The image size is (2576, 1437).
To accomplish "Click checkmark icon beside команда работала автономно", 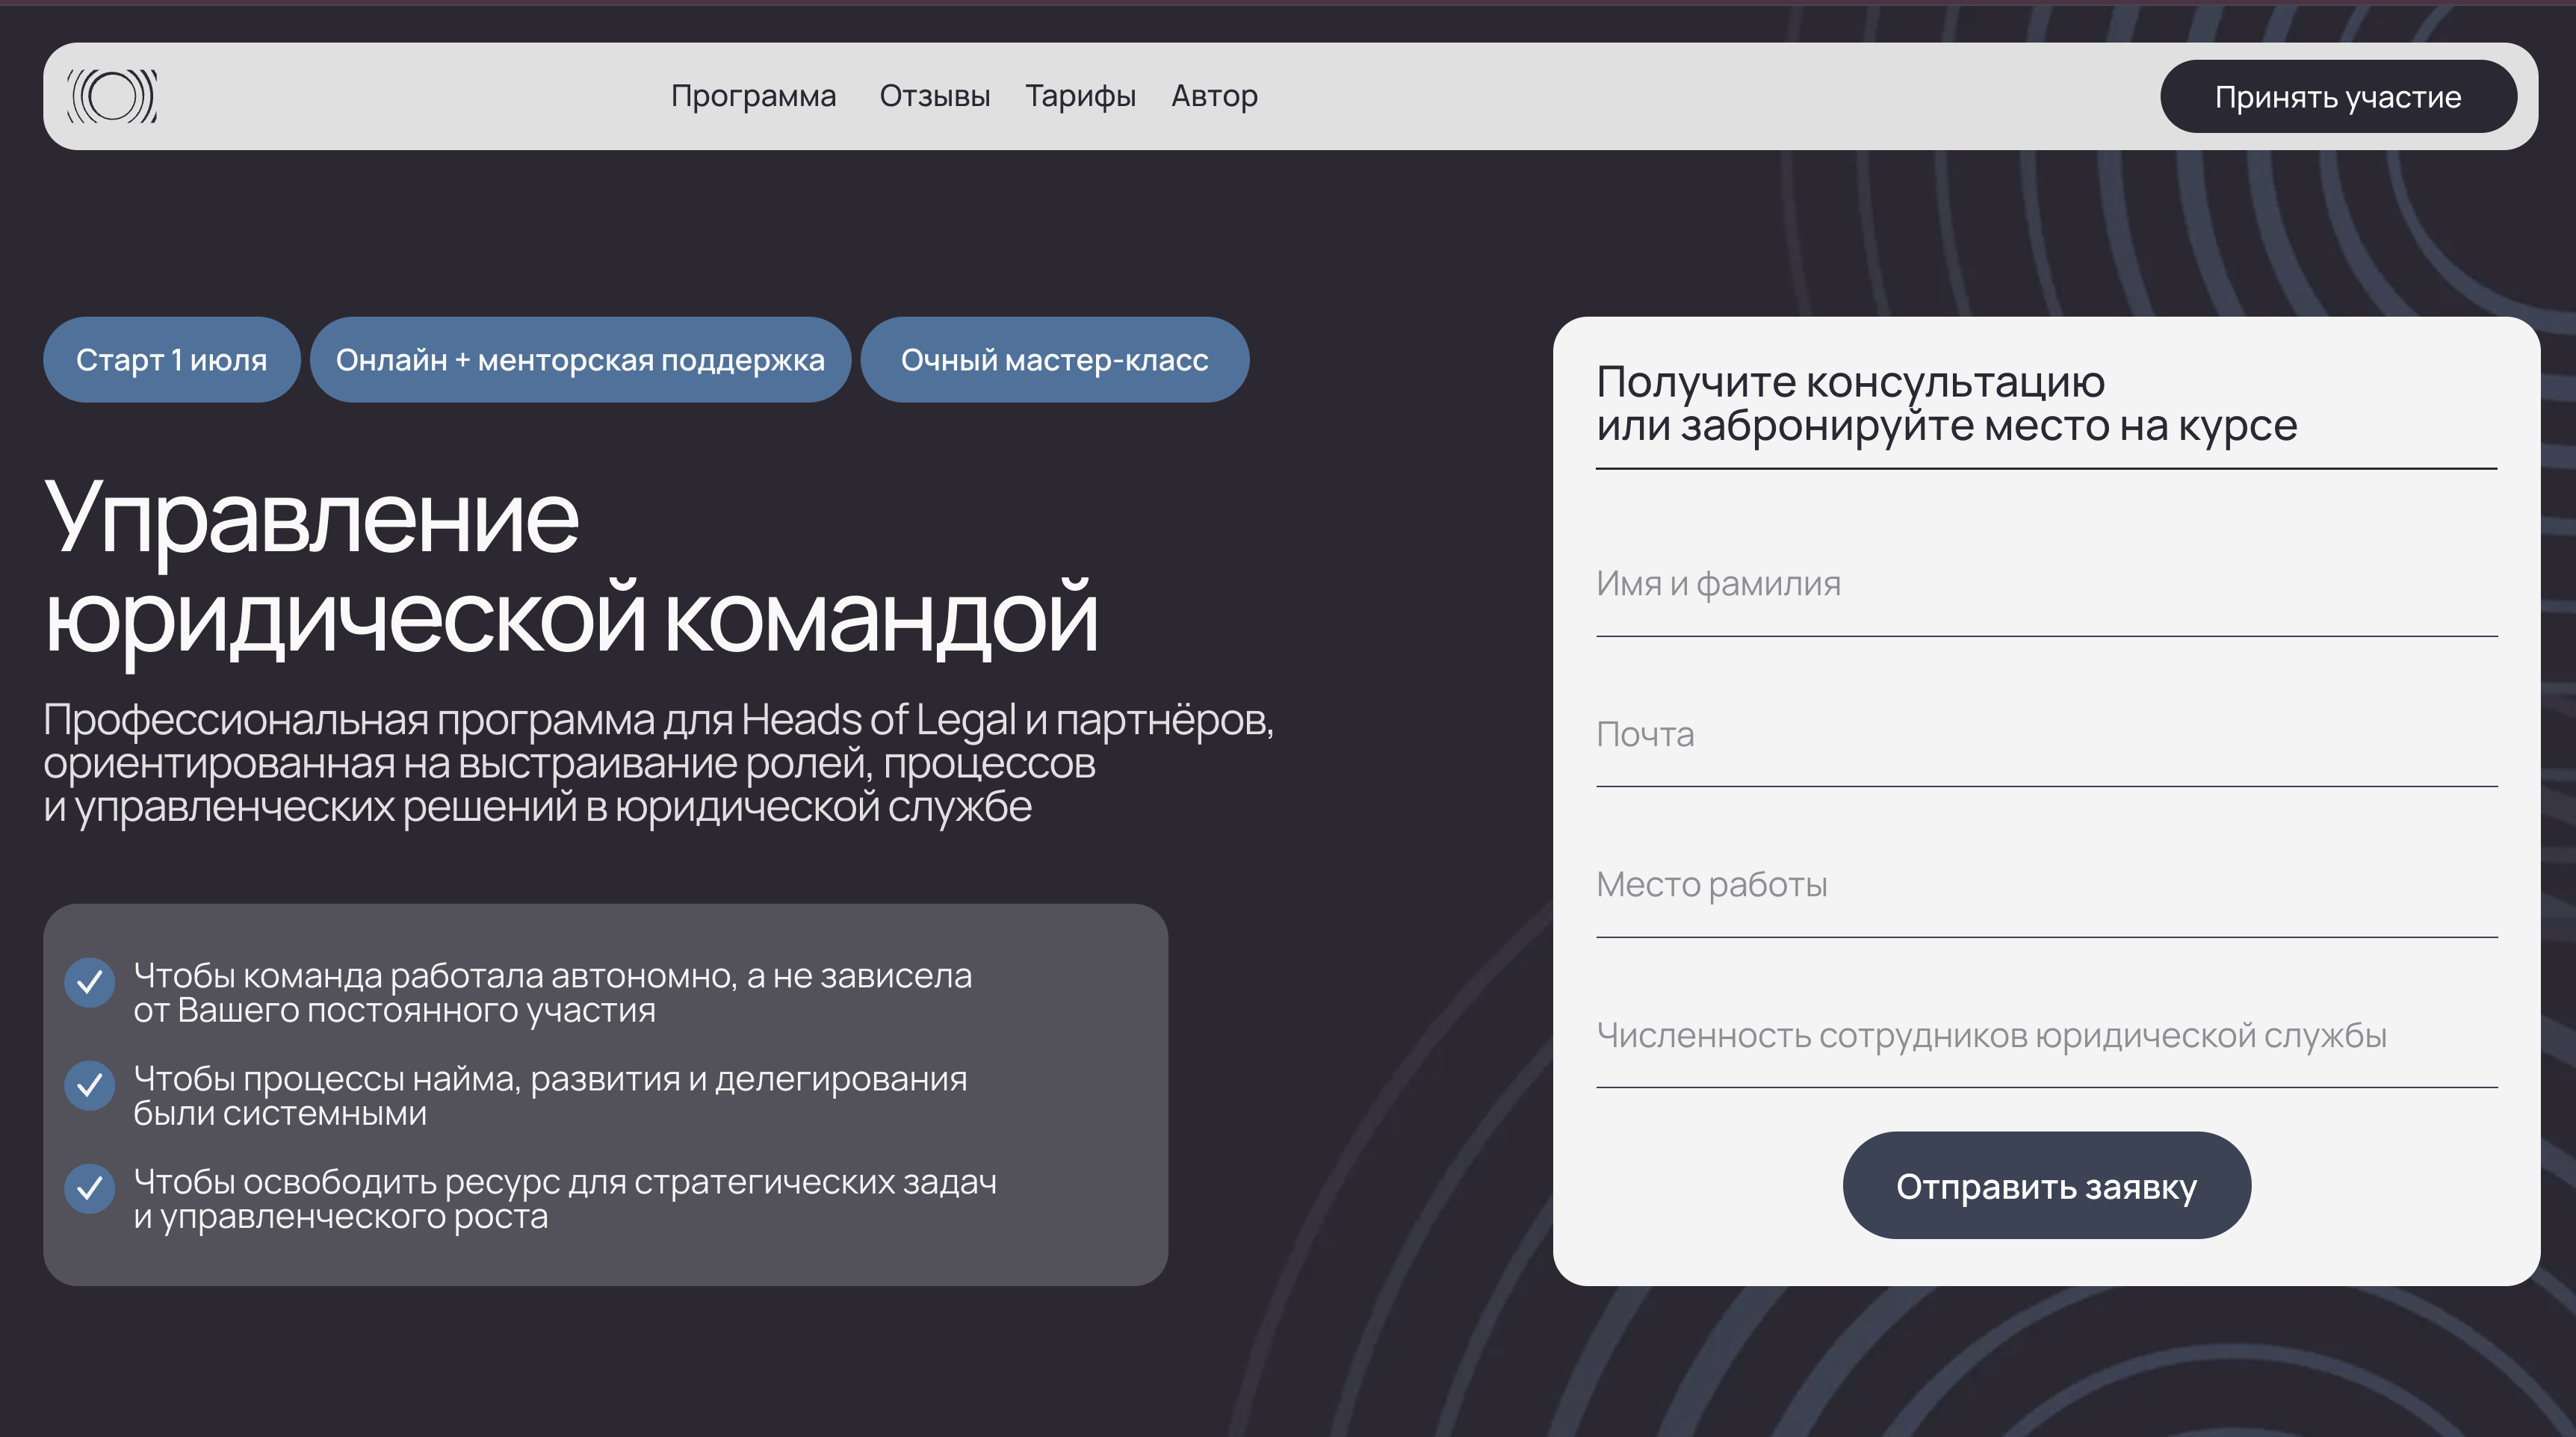I will pos(90,983).
